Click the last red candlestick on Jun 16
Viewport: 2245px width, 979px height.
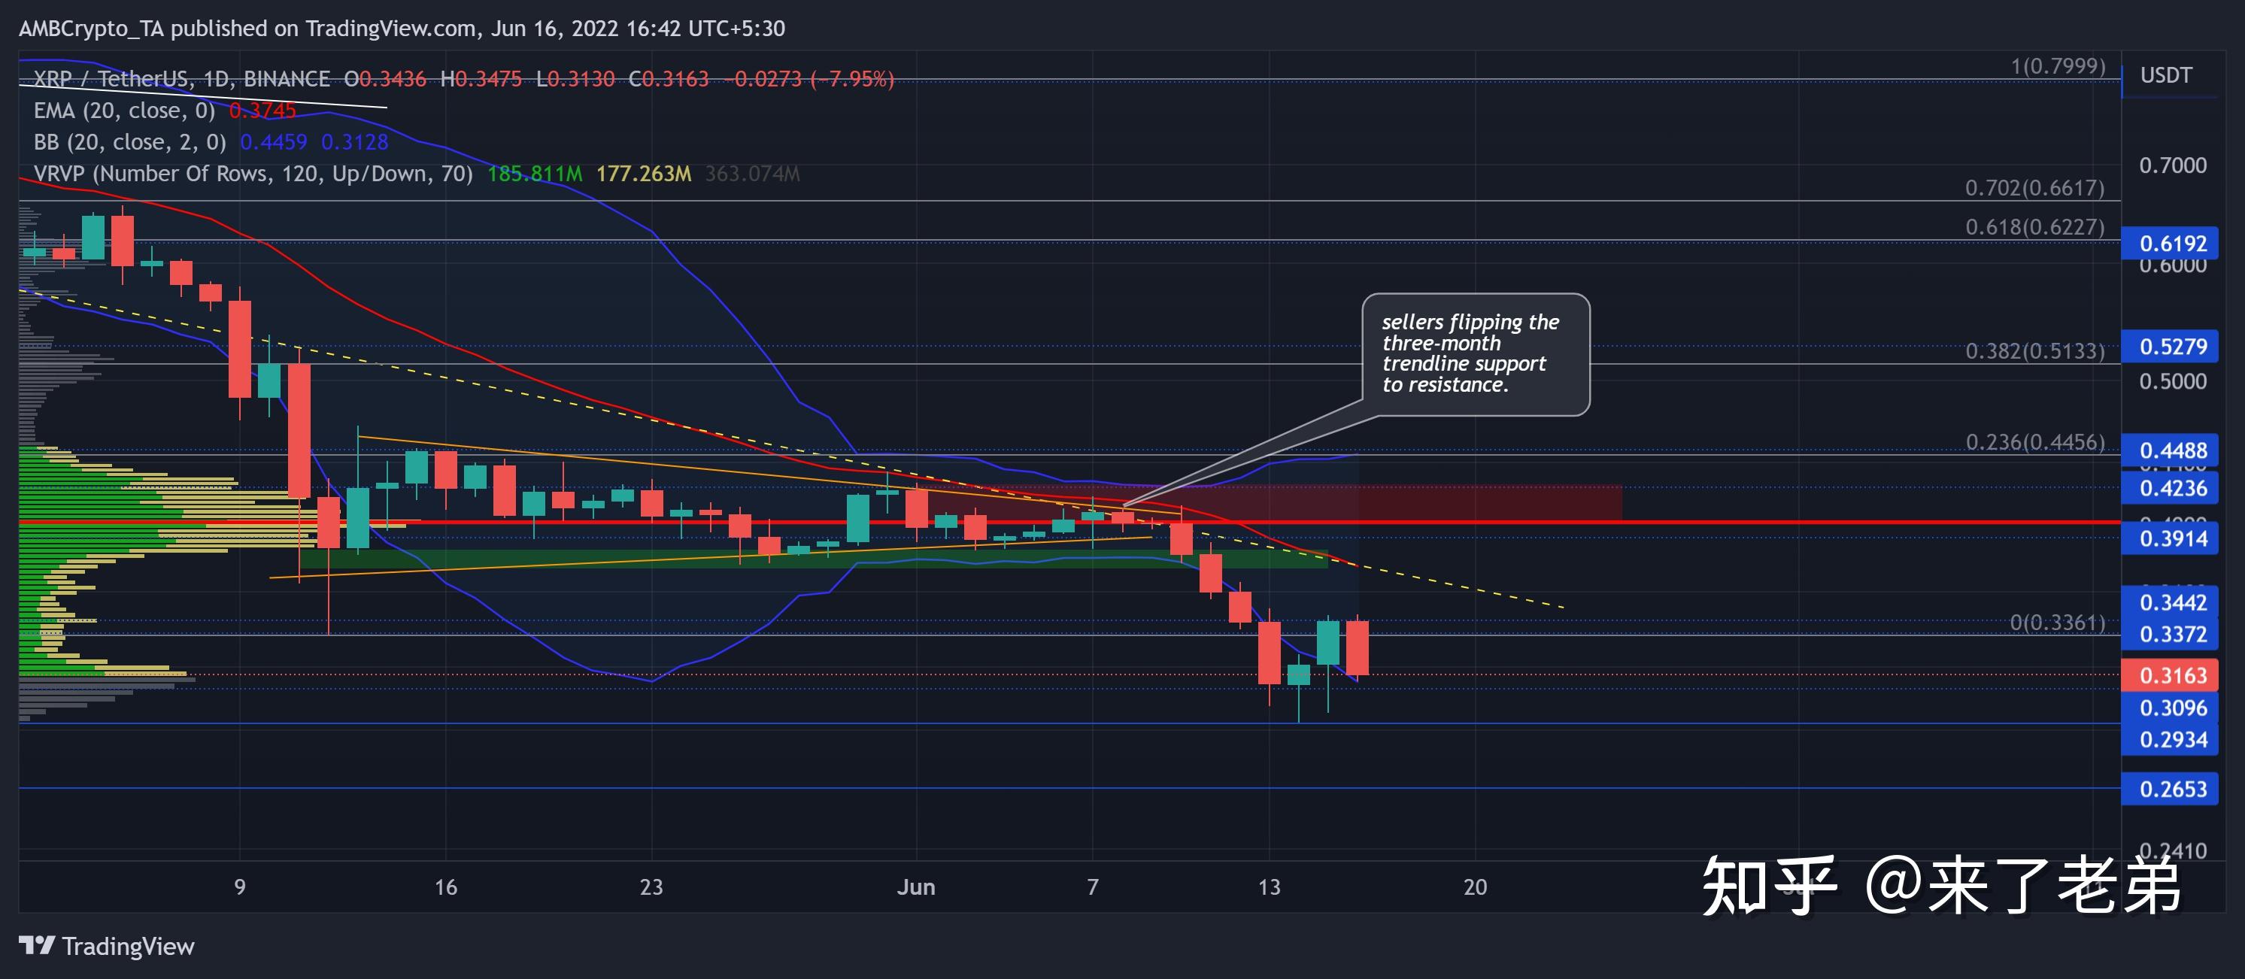point(1357,647)
